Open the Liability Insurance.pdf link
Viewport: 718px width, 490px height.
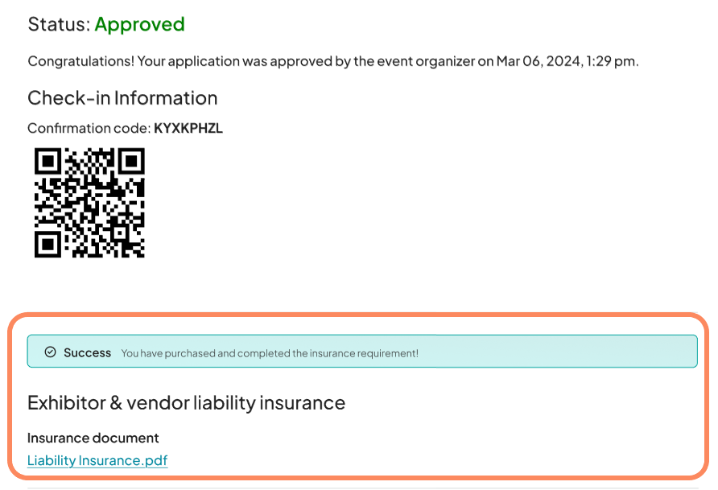(97, 460)
